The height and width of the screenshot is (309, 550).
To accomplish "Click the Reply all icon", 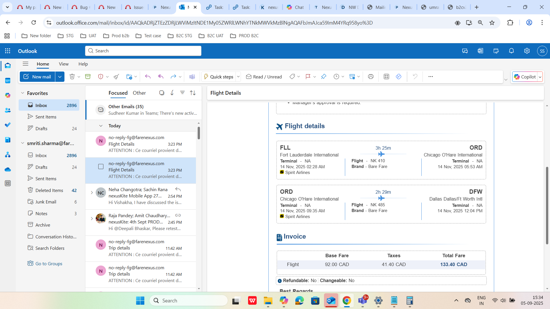I will [161, 77].
